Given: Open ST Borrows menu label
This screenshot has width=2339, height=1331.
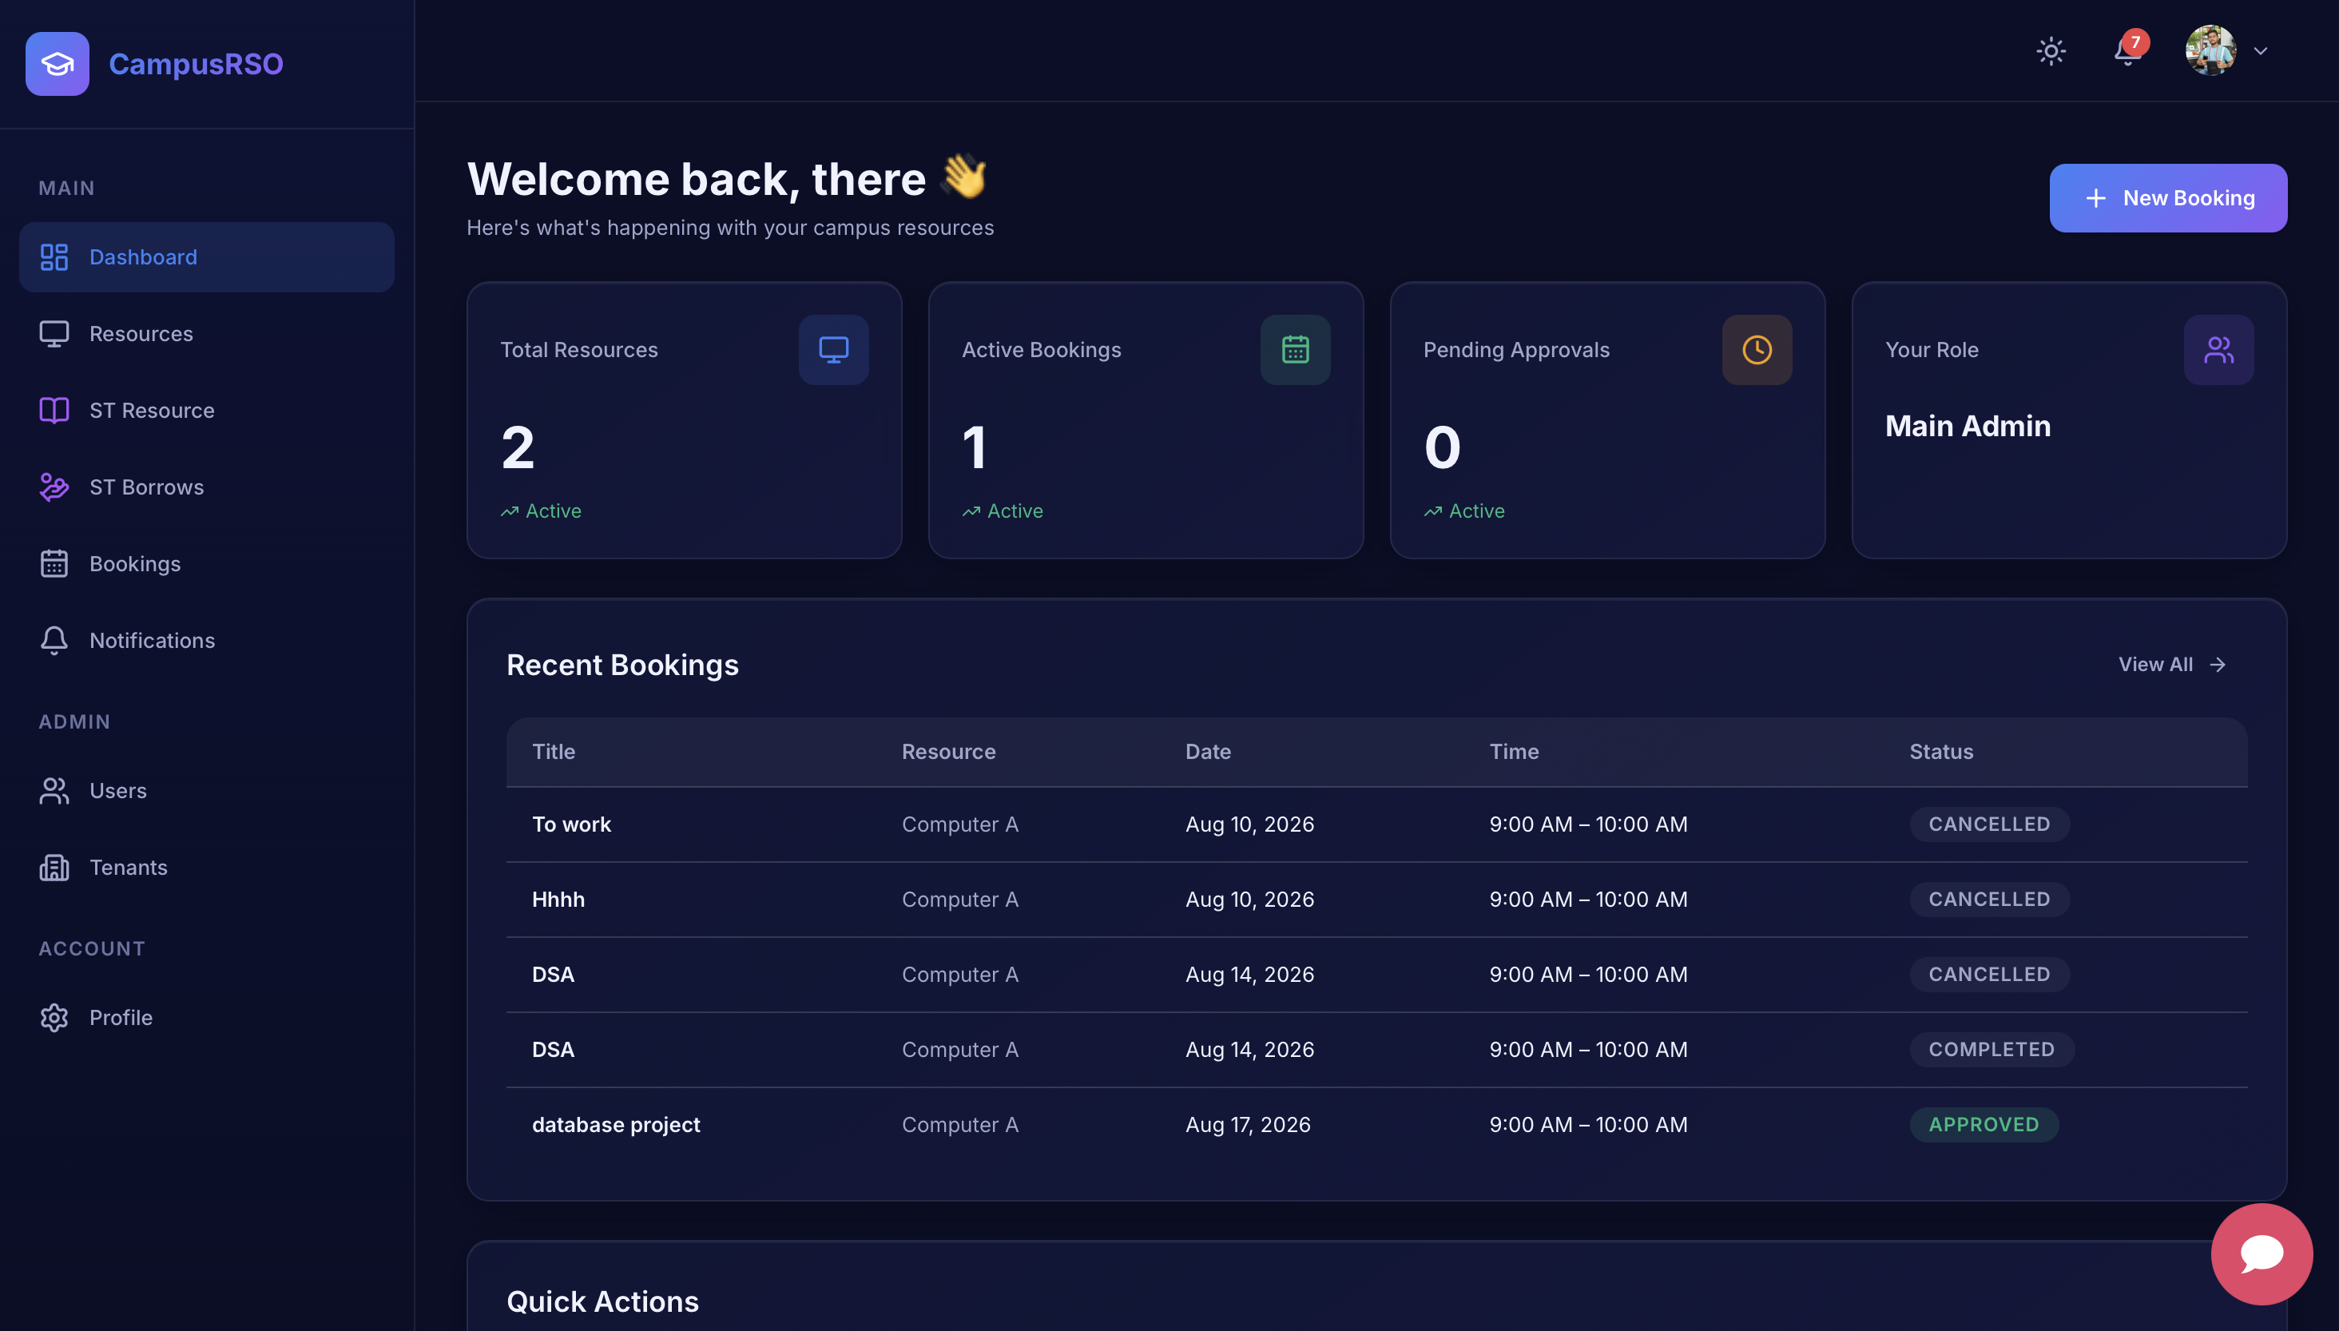Looking at the screenshot, I should coord(146,487).
